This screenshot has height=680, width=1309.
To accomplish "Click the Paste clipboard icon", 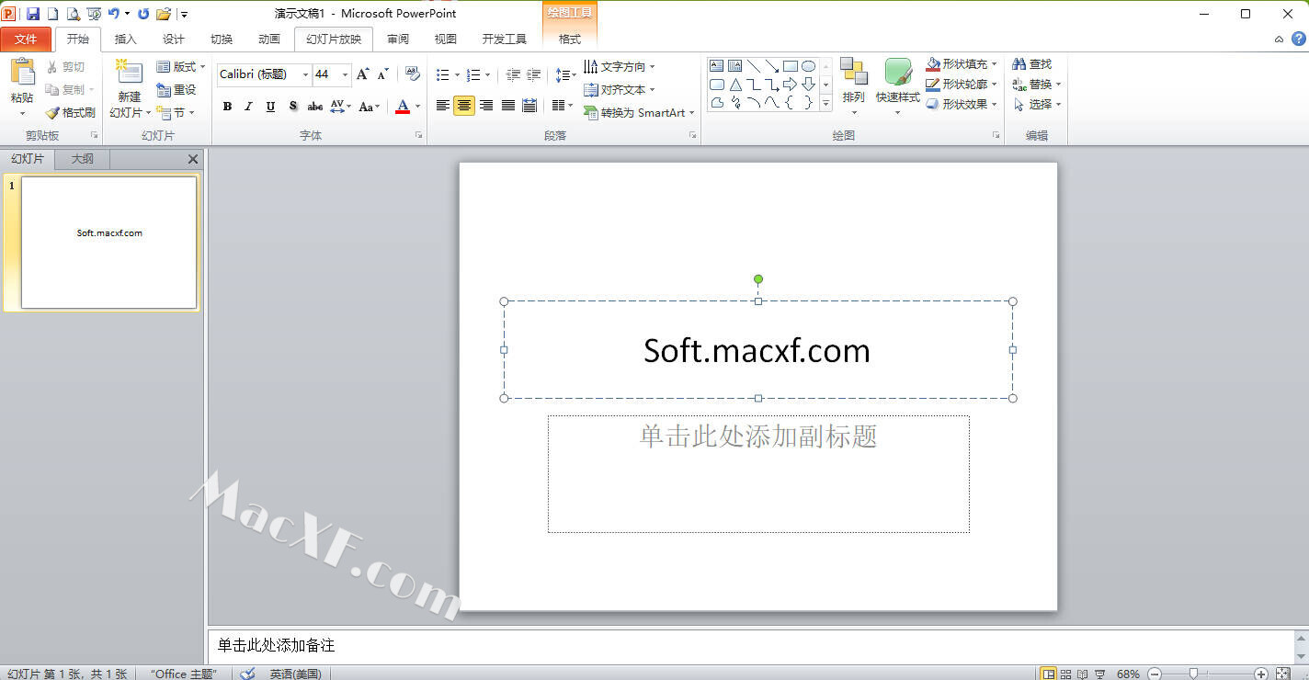I will [22, 72].
